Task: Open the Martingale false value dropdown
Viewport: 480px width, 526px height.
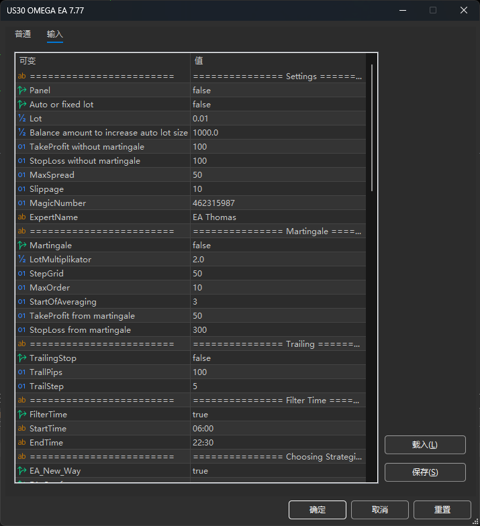Action: click(277, 246)
